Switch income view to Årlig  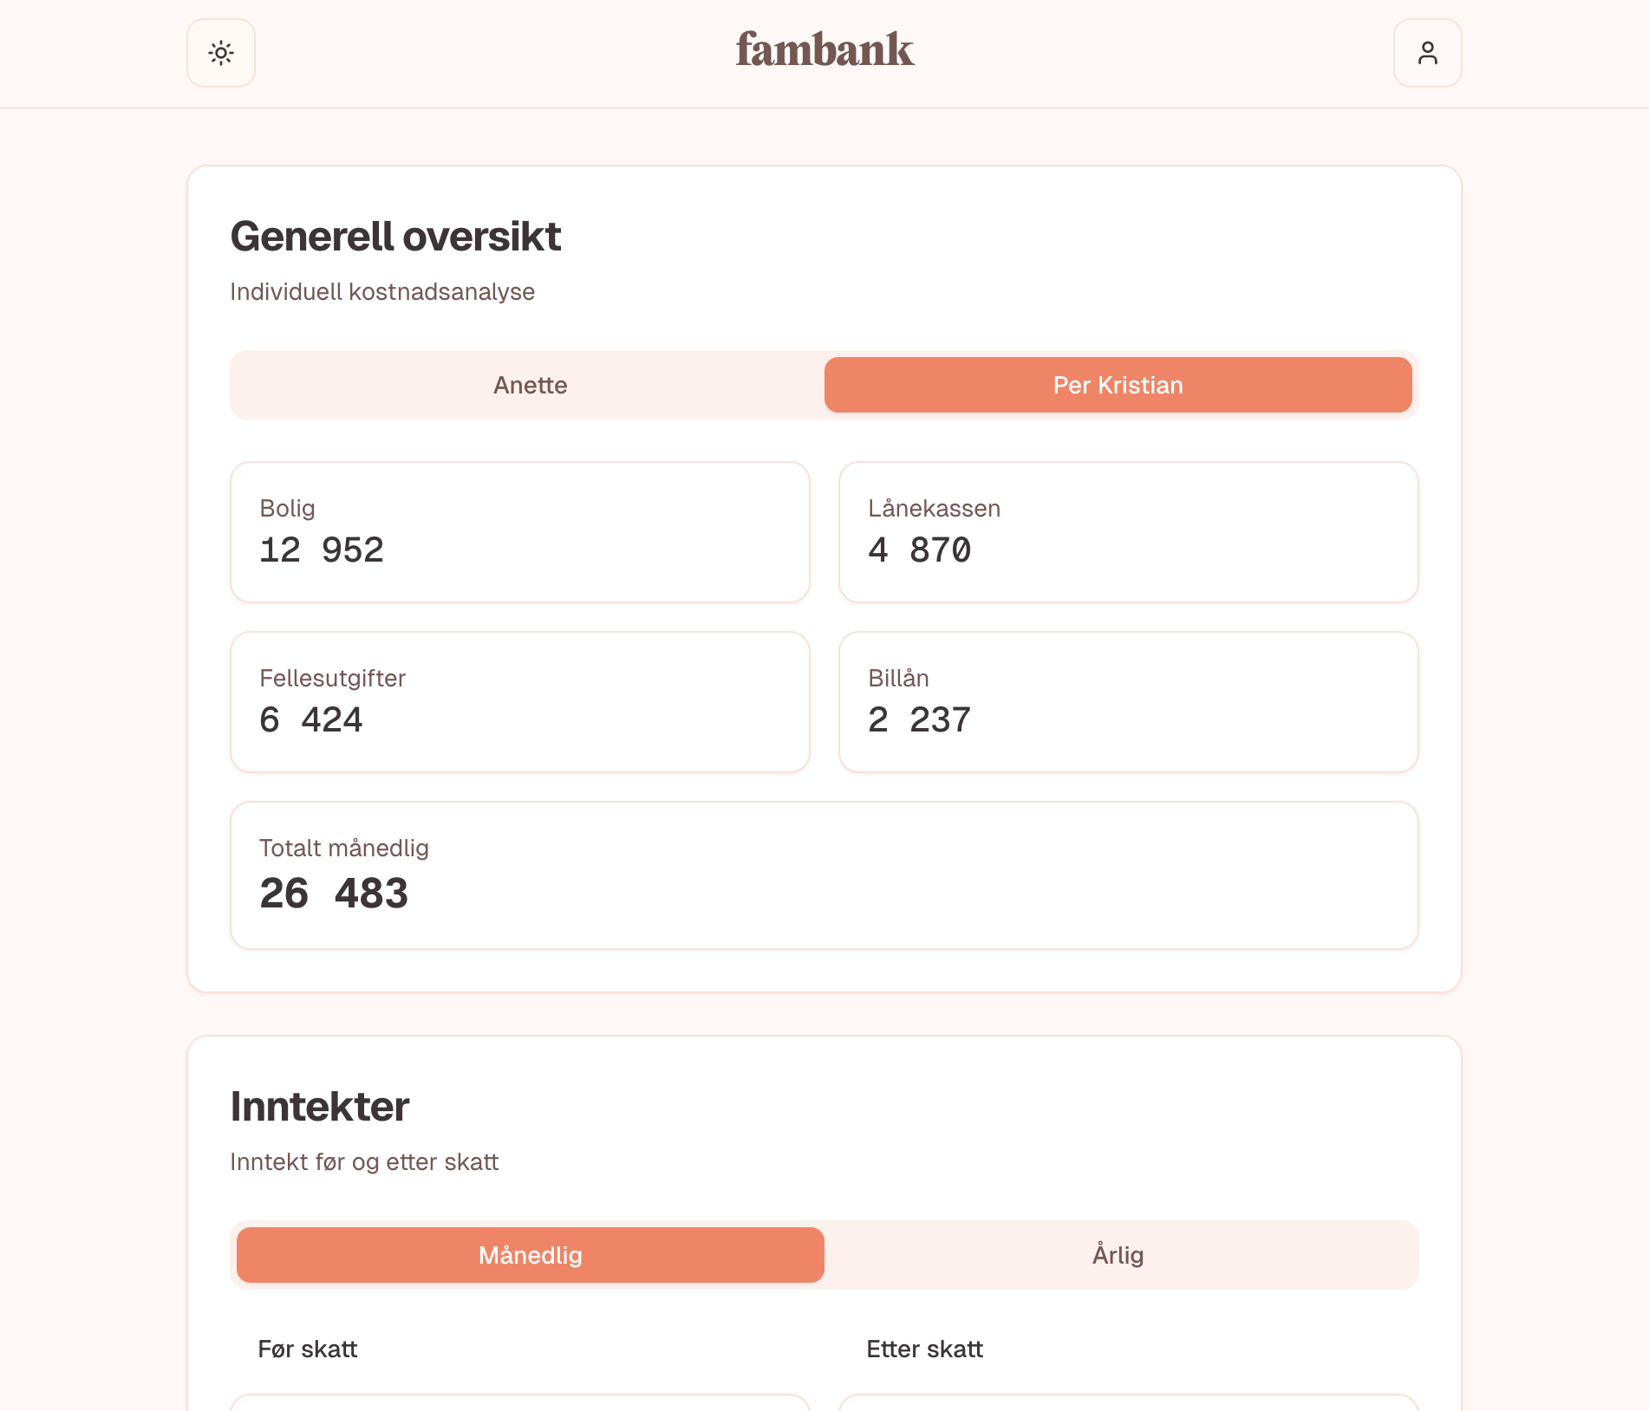pyautogui.click(x=1118, y=1255)
